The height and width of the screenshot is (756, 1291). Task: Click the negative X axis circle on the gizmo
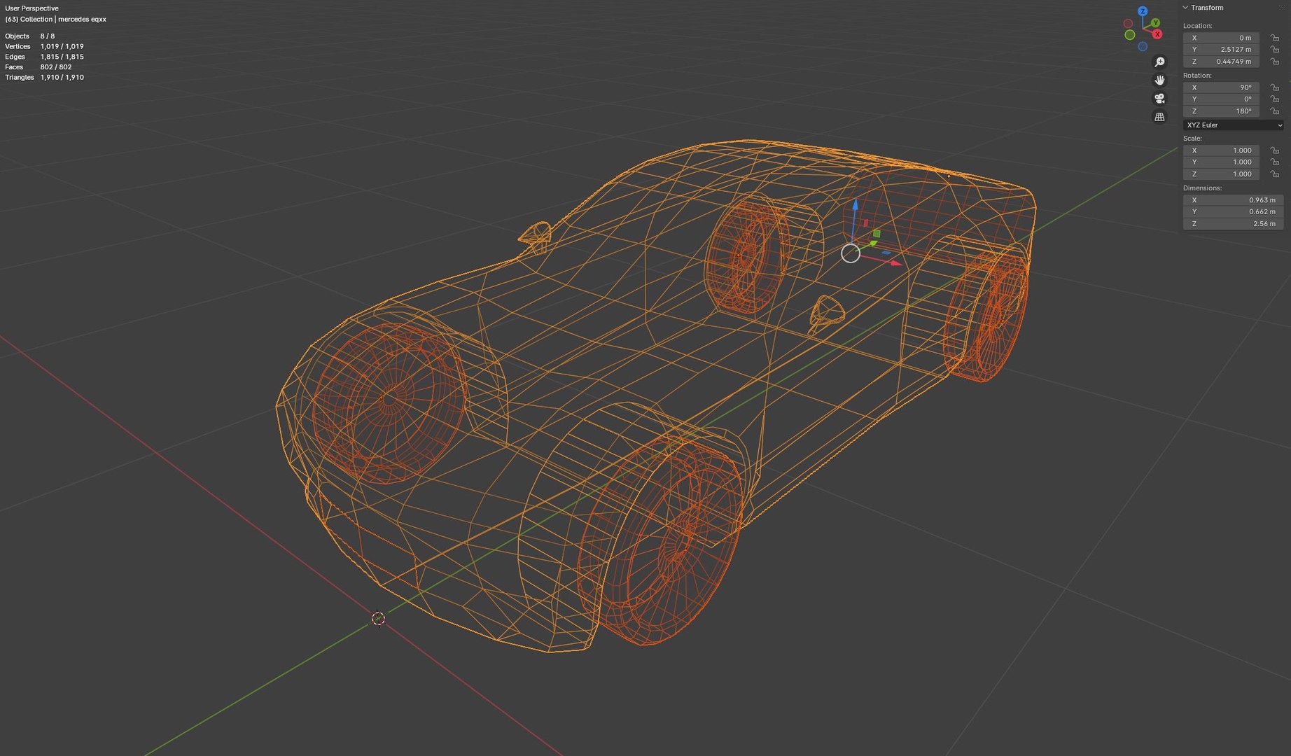[x=1128, y=24]
